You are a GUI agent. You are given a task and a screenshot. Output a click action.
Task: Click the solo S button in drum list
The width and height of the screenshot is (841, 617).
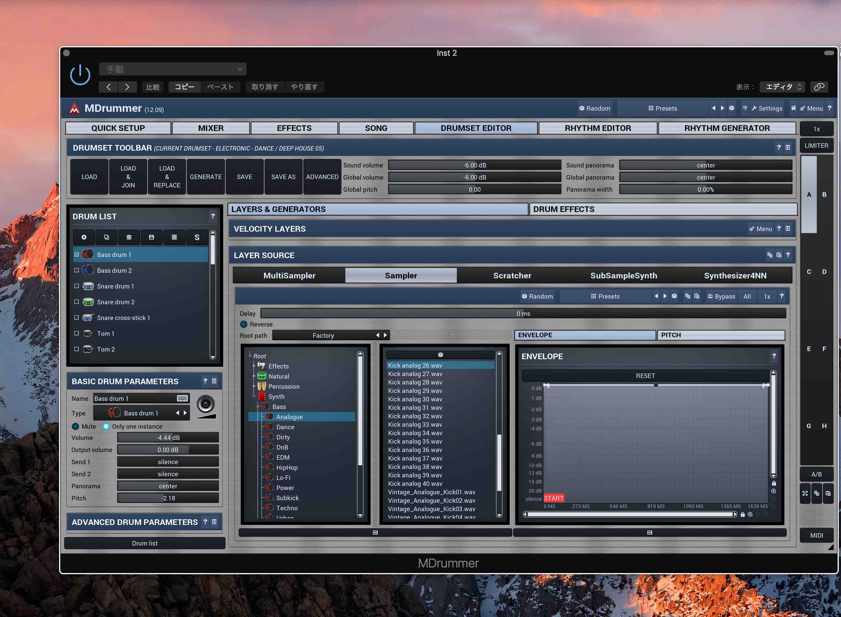coord(197,237)
